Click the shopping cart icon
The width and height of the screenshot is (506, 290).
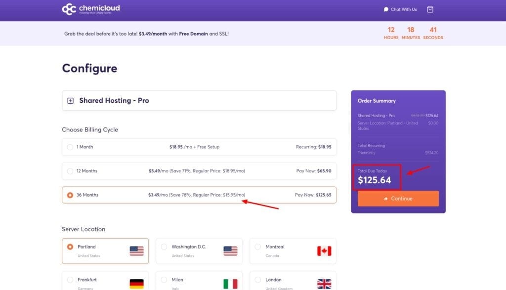(429, 9)
